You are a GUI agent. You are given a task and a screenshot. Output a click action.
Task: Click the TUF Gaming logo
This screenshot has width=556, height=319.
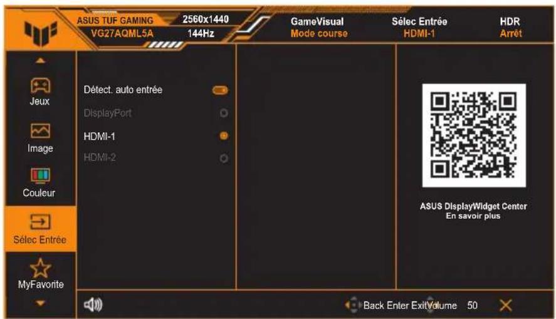(x=40, y=33)
